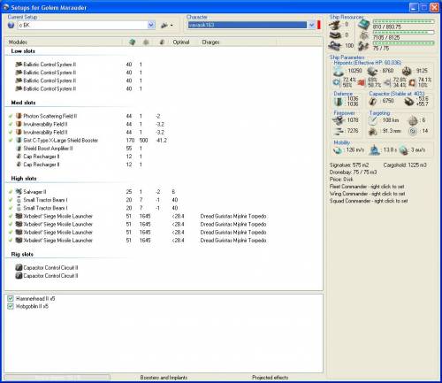The width and height of the screenshot is (442, 383).
Task: Click the Capacitor Stable header
Action: click(397, 94)
